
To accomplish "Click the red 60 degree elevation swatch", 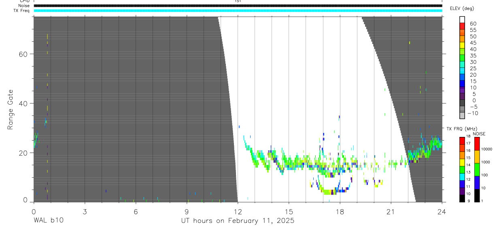I will pos(462,26).
